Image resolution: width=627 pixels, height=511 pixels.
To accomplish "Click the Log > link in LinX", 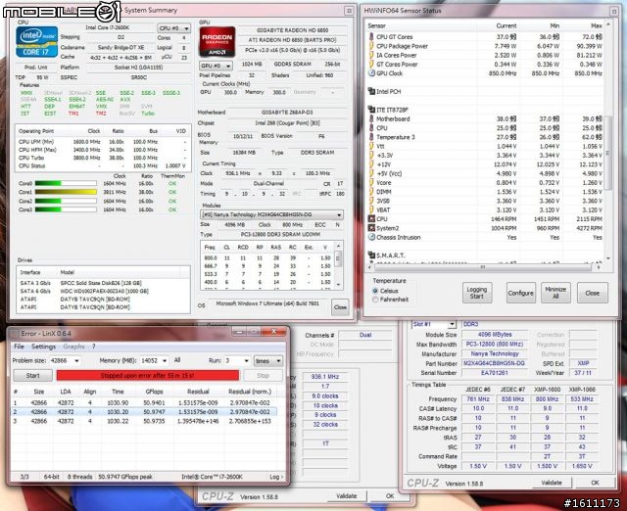I will (x=276, y=477).
